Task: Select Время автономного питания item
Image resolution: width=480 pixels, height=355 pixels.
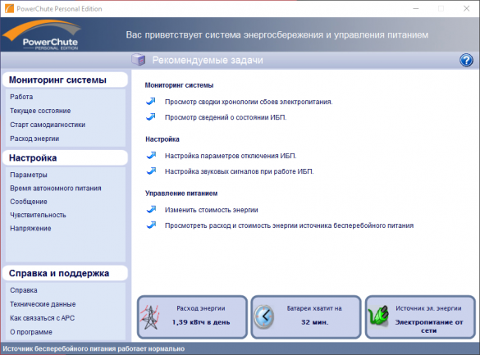Action: click(x=56, y=188)
